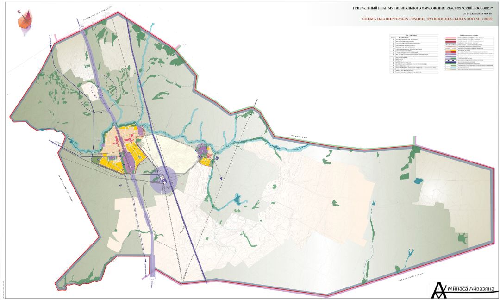Click the numbered explication table
Image resolution: width=500 pixels, height=300 pixels.
414,54
